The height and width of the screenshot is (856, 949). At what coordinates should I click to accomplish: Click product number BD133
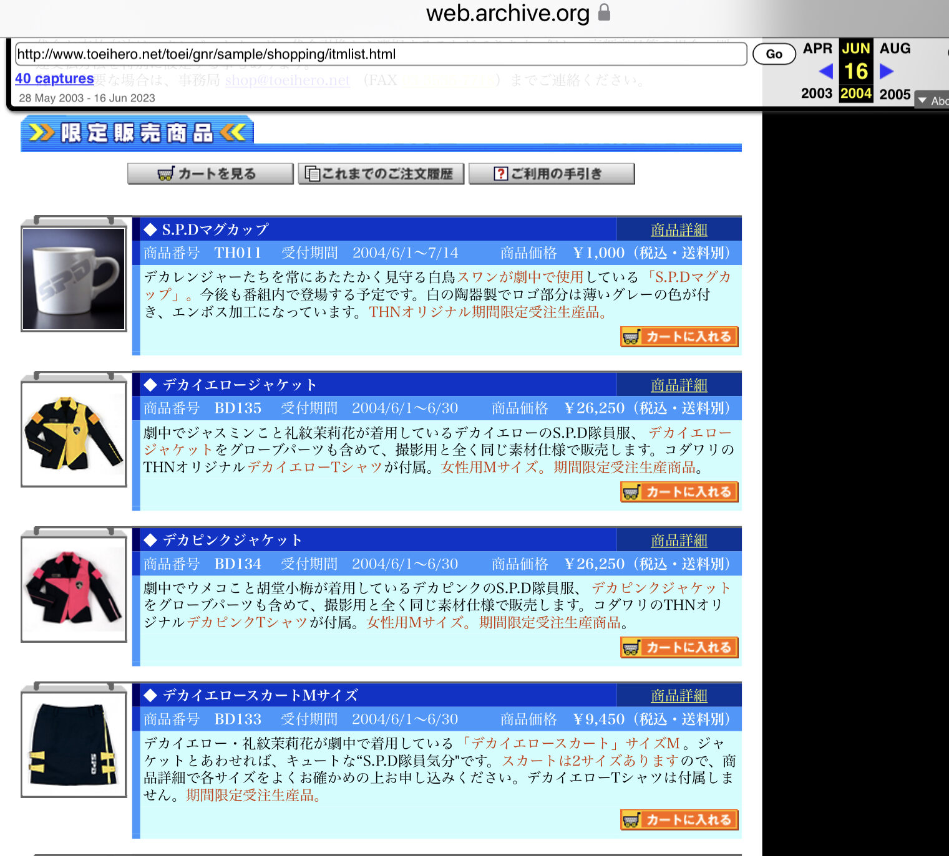click(x=238, y=719)
